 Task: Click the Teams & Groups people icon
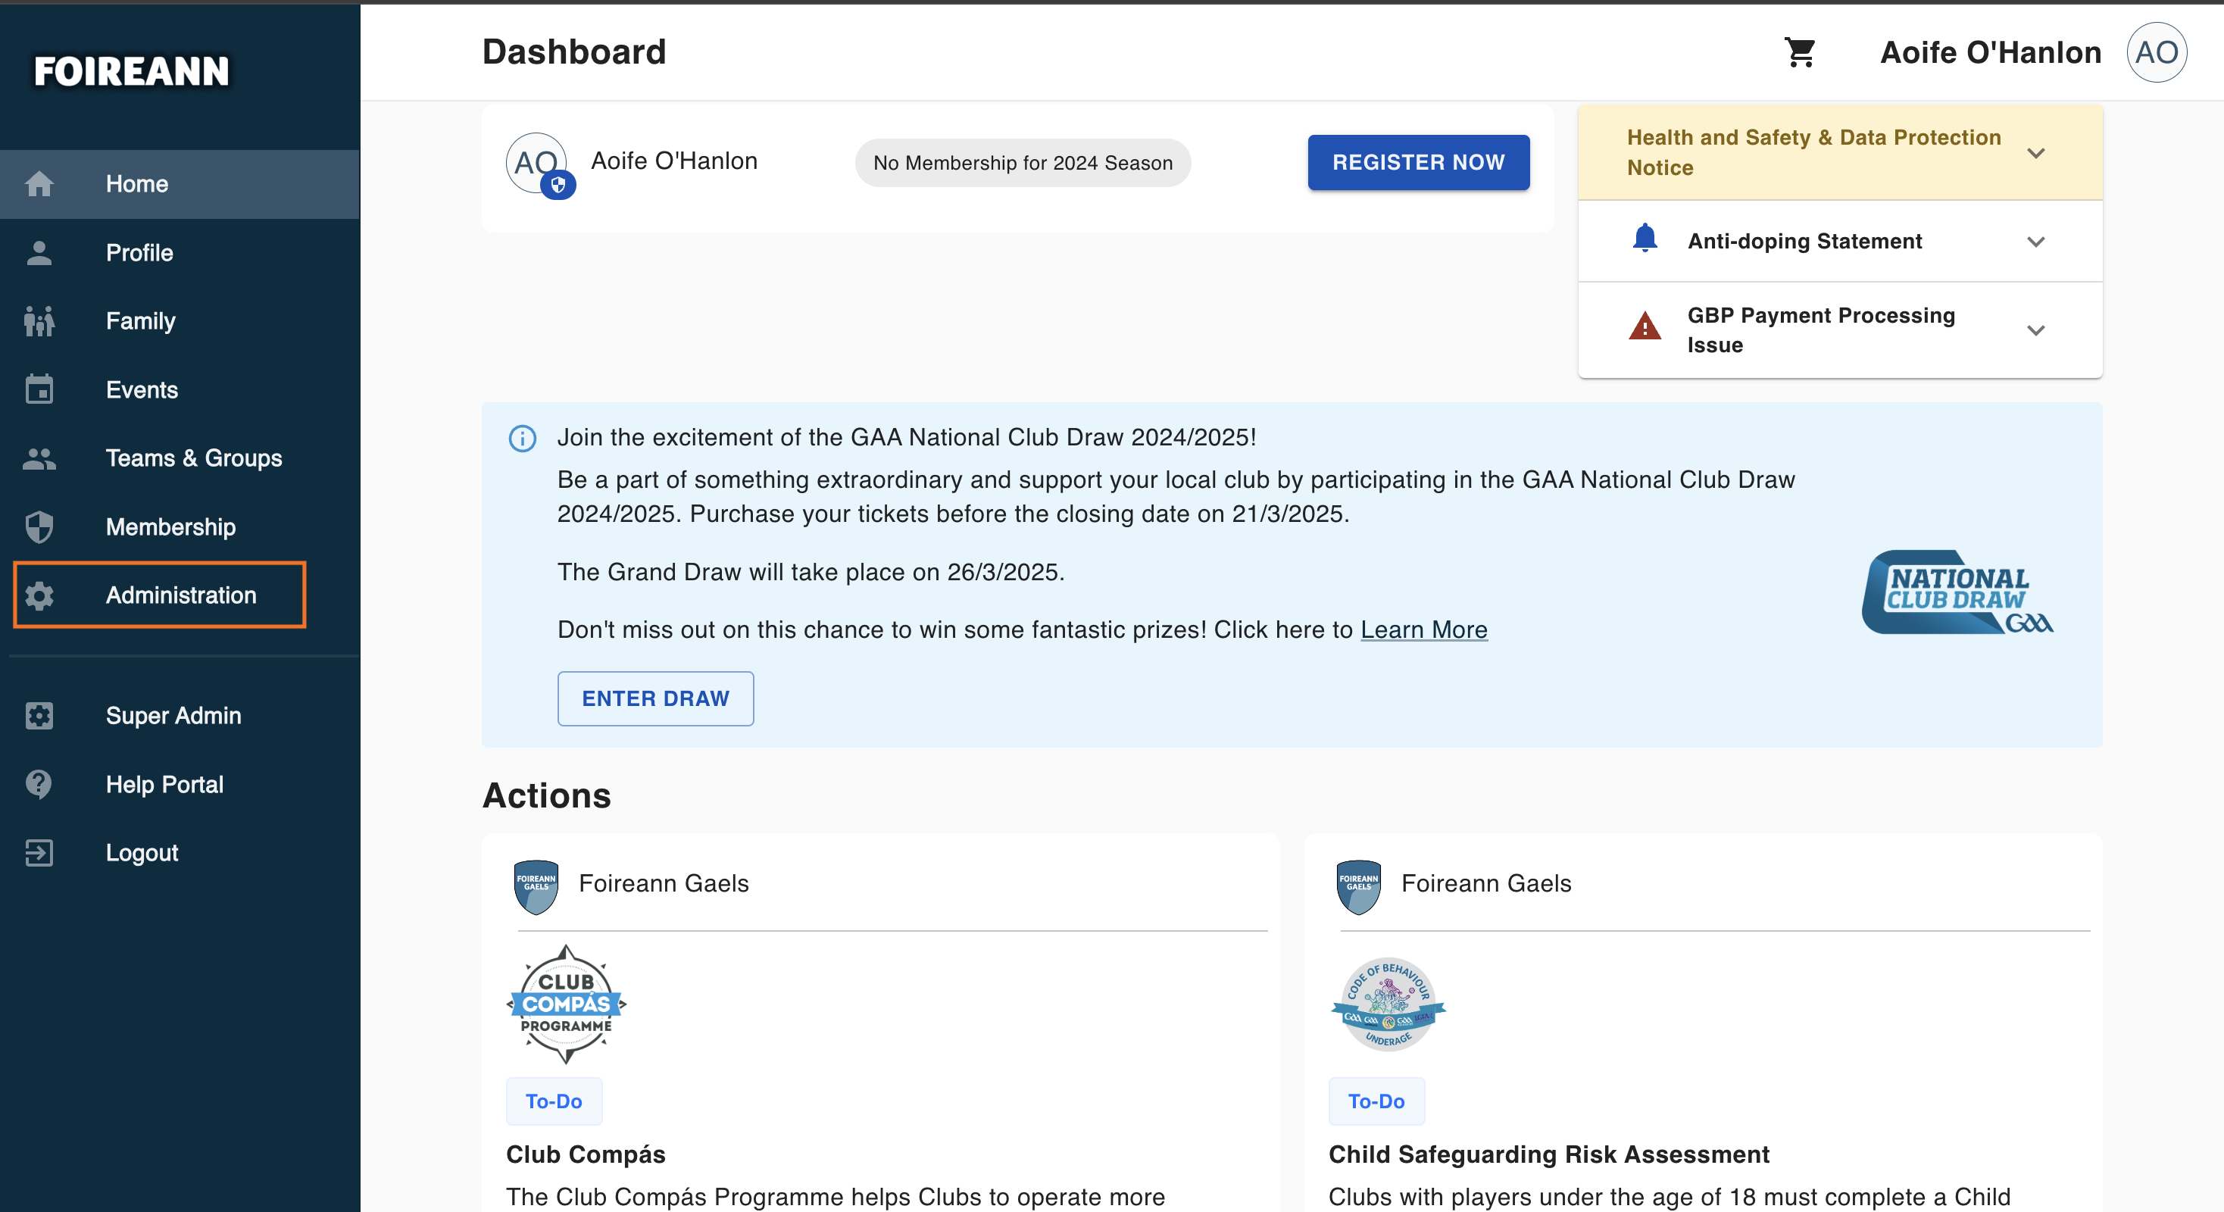point(39,458)
